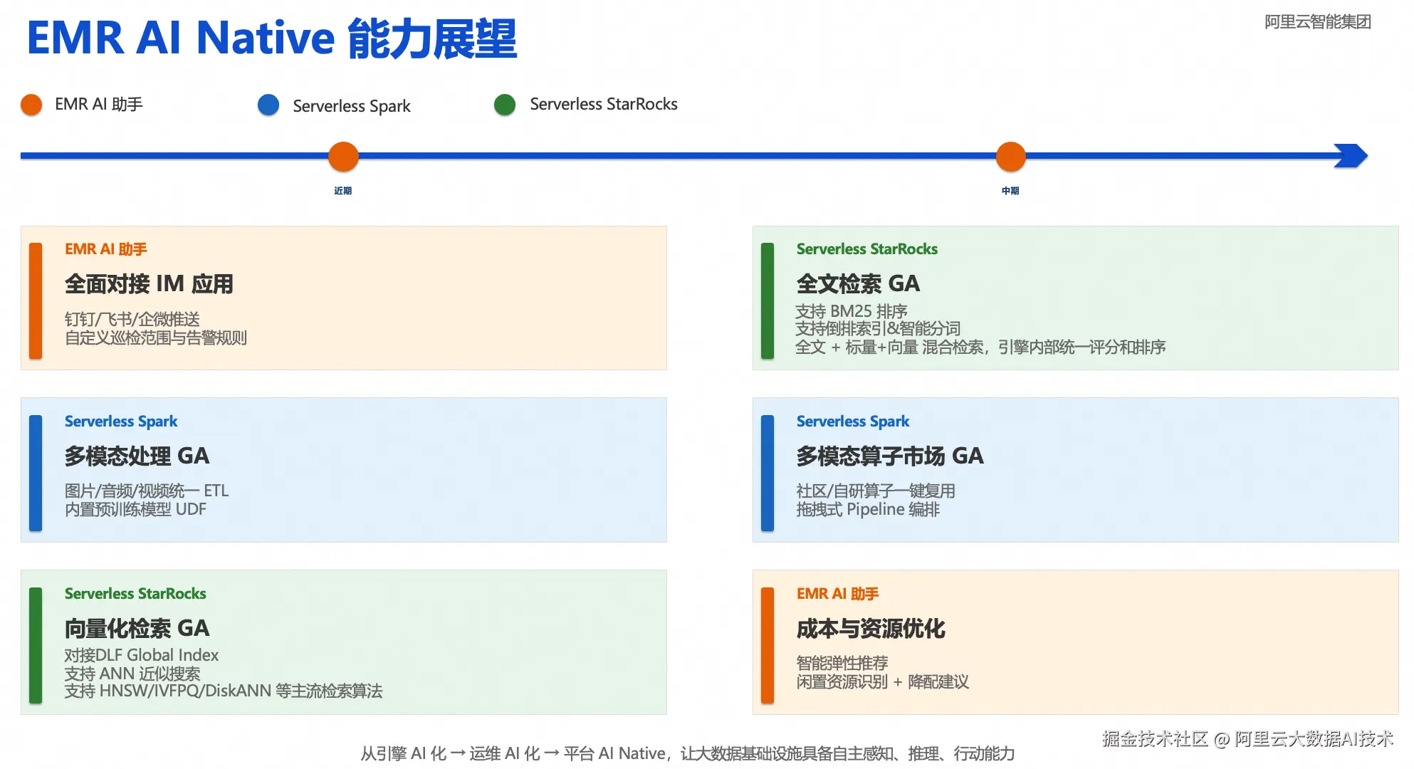This screenshot has height=769, width=1414.
Task: Click the 阿里云智能集团 header text
Action: click(x=1317, y=22)
